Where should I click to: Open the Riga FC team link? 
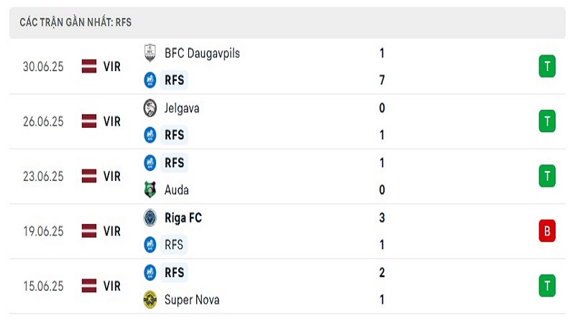pyautogui.click(x=183, y=218)
